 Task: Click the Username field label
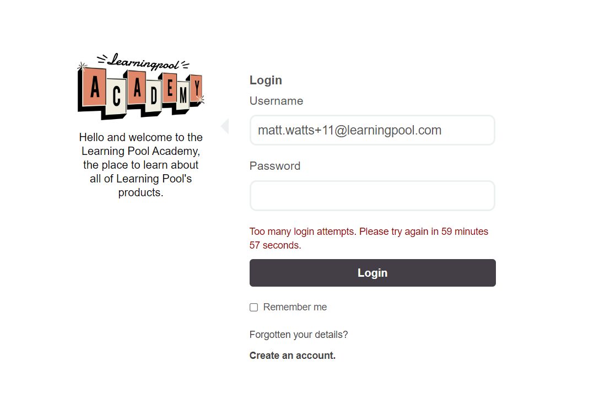tap(276, 101)
